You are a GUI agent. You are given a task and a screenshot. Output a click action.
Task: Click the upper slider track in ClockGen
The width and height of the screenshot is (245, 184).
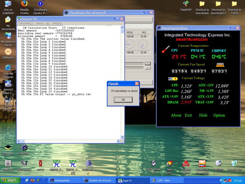pyautogui.click(x=134, y=64)
